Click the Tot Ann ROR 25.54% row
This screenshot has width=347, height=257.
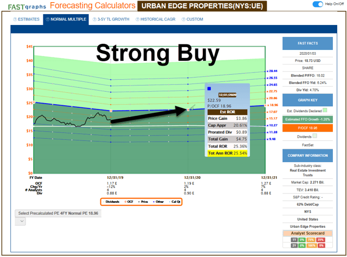coord(227,153)
